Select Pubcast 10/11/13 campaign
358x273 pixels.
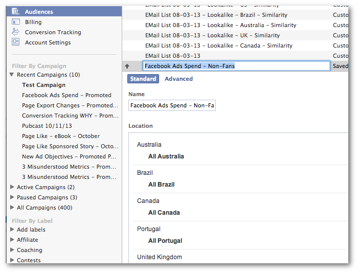pos(47,126)
